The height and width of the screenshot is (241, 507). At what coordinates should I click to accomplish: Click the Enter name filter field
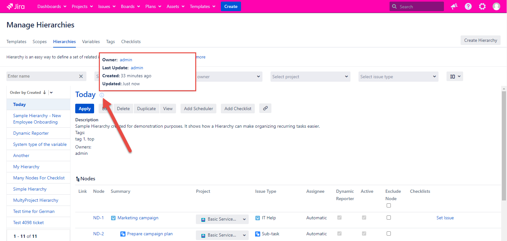click(x=42, y=76)
